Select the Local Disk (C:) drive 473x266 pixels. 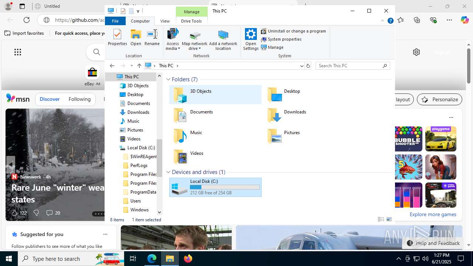coord(215,187)
